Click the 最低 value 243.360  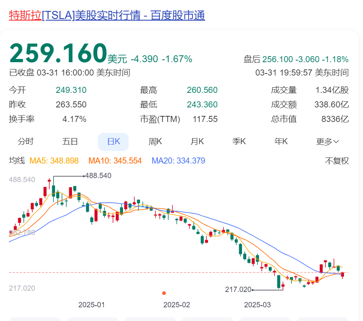tap(202, 105)
